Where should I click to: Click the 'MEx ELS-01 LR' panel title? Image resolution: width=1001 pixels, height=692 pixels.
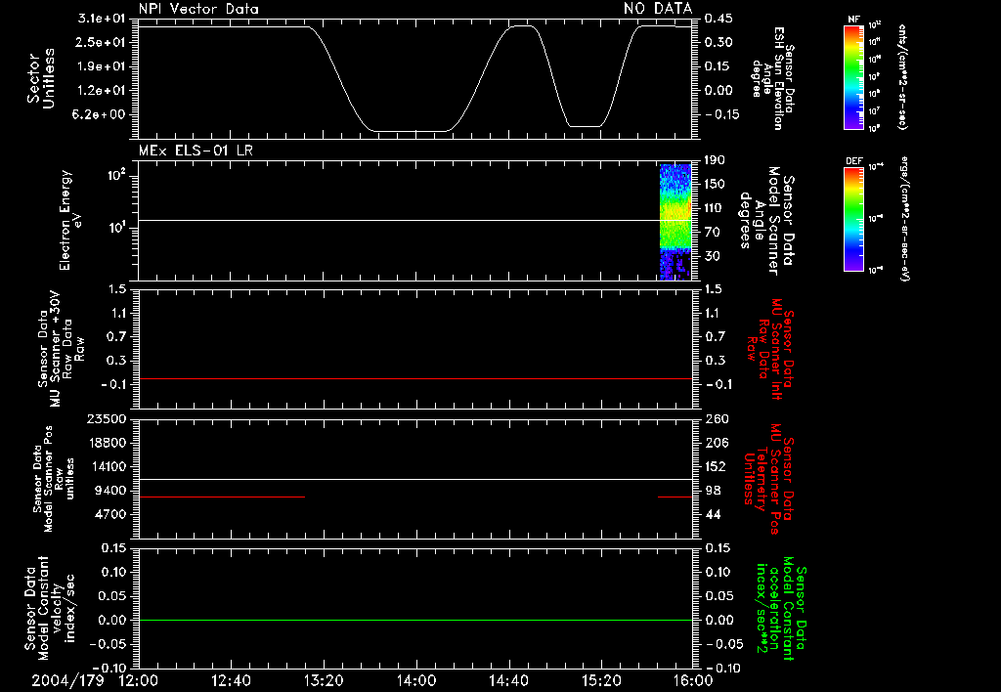click(196, 151)
